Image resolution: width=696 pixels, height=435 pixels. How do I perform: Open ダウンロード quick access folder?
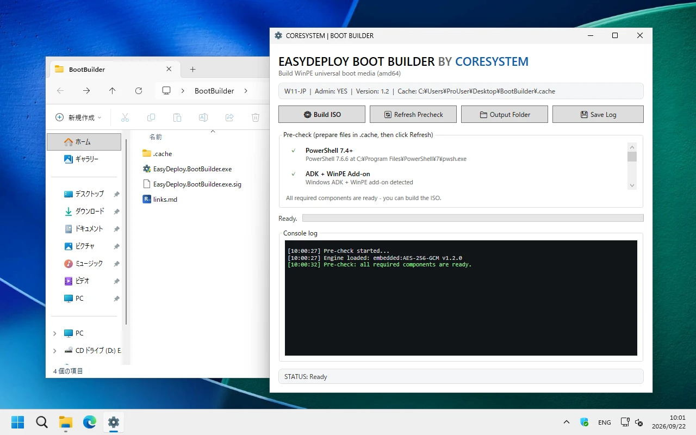pos(84,212)
